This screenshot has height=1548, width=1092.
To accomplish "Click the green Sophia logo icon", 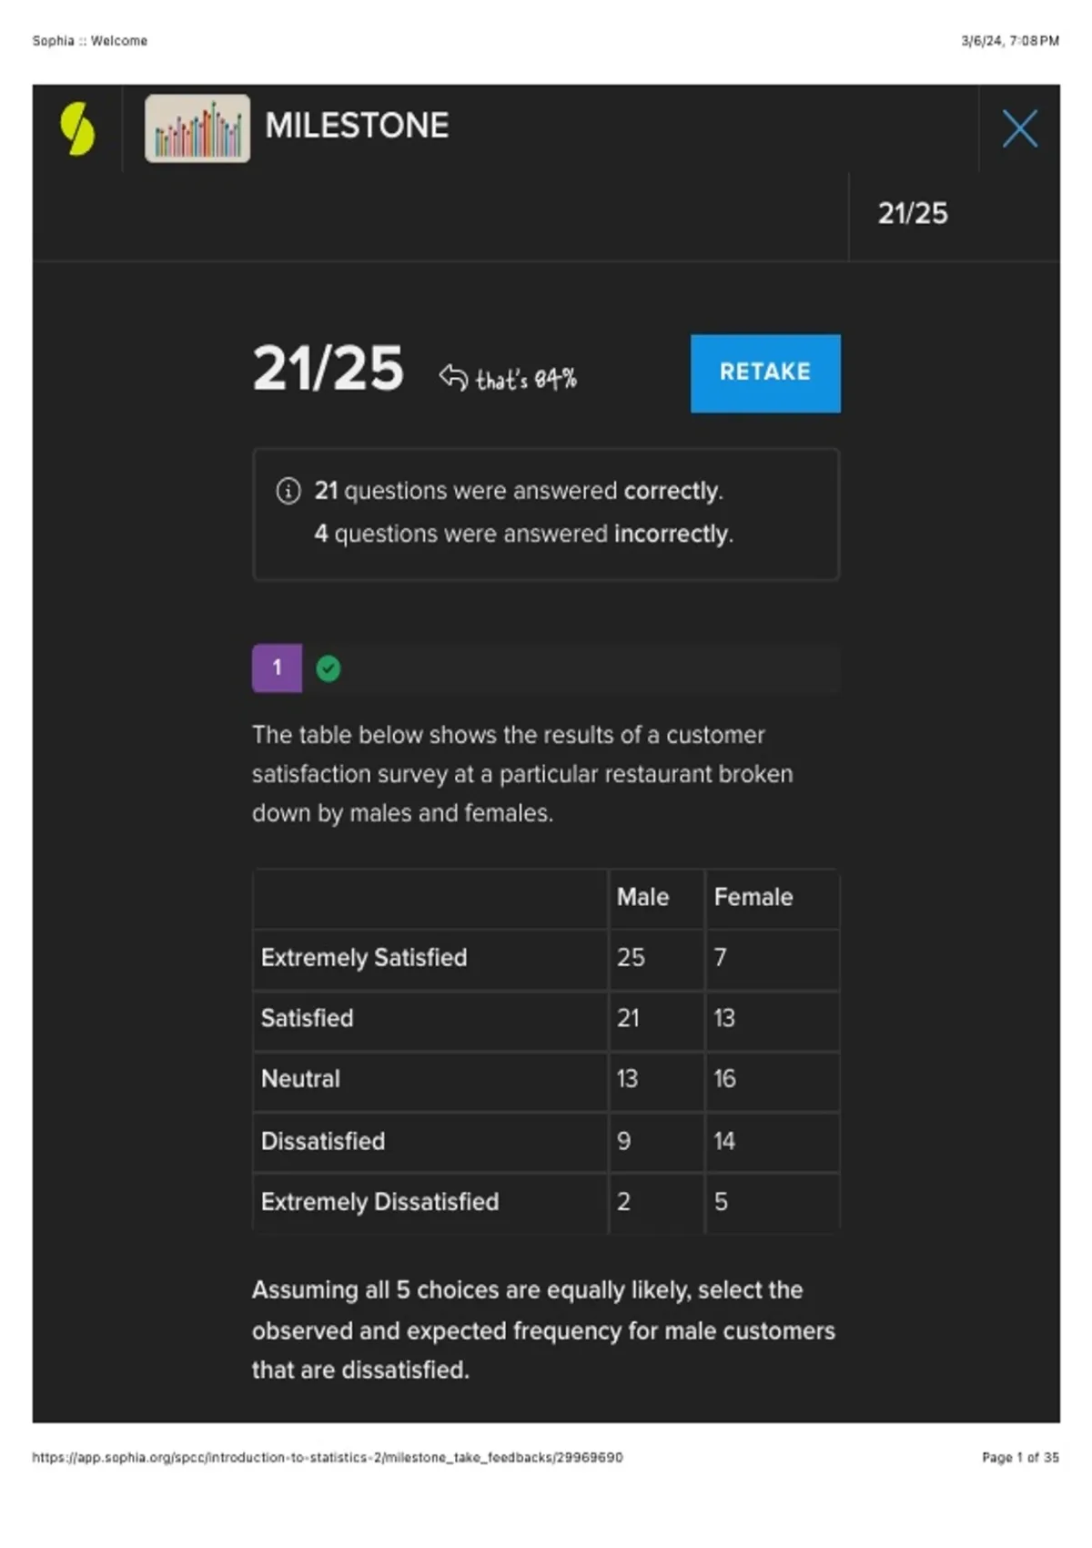I will tap(77, 128).
